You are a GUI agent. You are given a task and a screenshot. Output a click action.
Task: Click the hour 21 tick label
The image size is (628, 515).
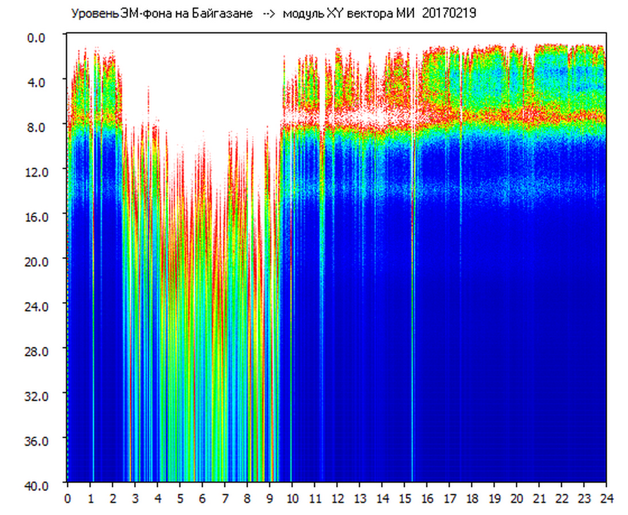(539, 498)
